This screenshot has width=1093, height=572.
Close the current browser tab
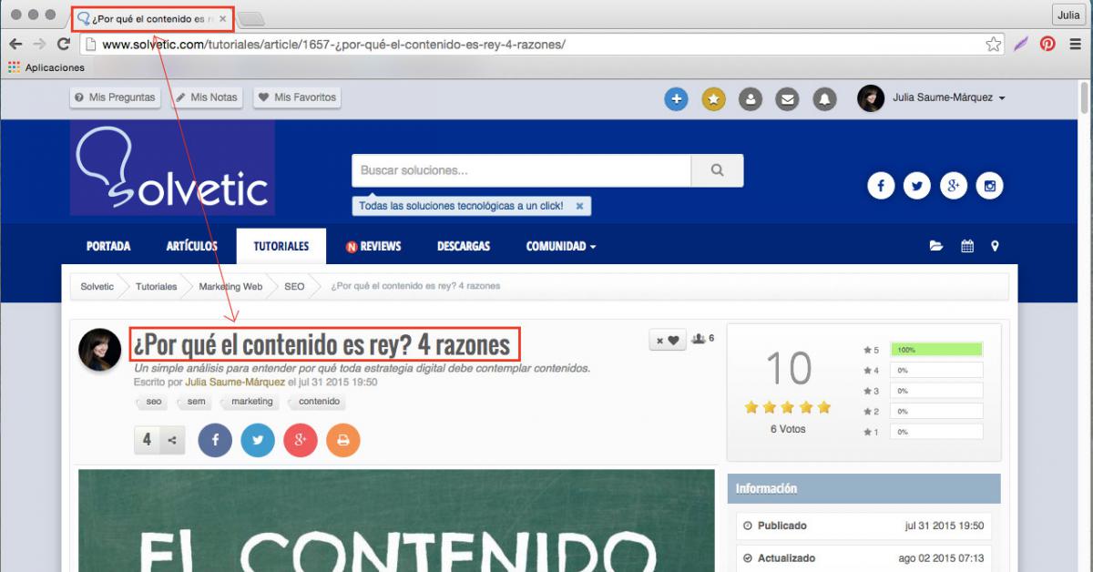[x=223, y=18]
